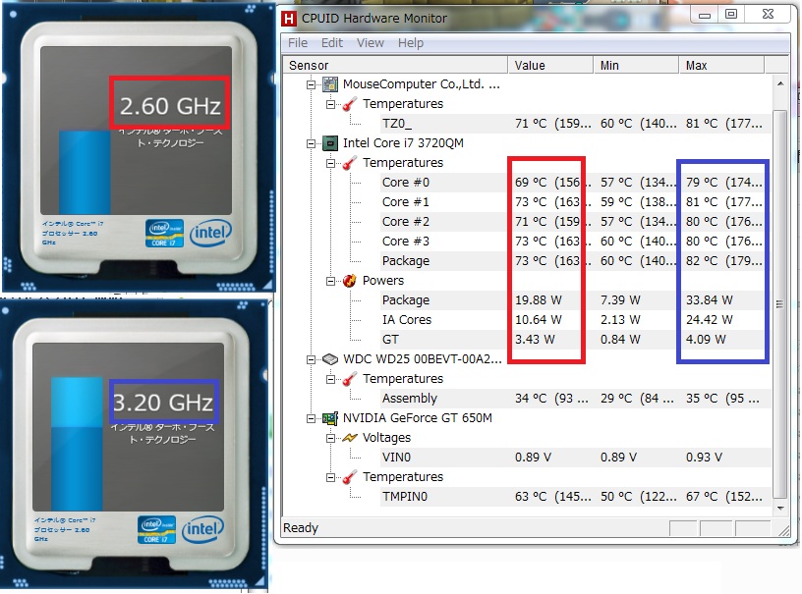Click the Value column header

pyautogui.click(x=550, y=66)
